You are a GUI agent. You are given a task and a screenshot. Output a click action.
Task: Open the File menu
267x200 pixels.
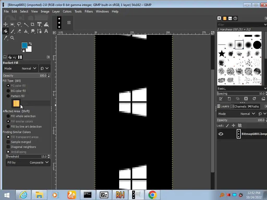click(6, 11)
